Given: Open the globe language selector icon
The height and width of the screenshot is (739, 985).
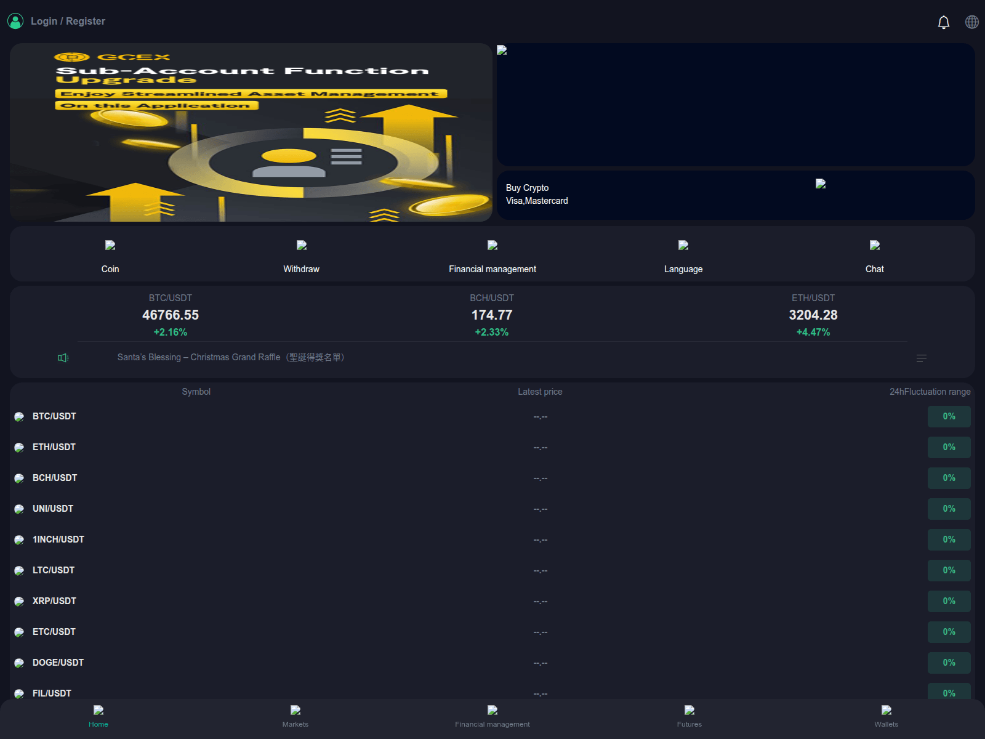Looking at the screenshot, I should [971, 22].
